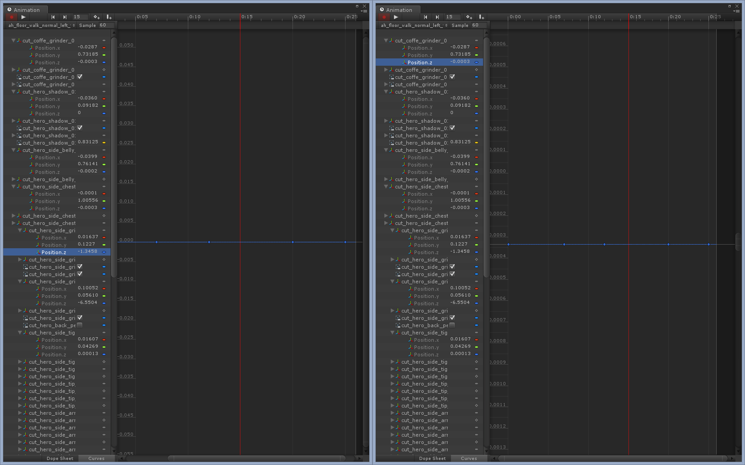Expand collapsed cut_hero_side_belly group in left window
The height and width of the screenshot is (465, 745).
coord(13,179)
